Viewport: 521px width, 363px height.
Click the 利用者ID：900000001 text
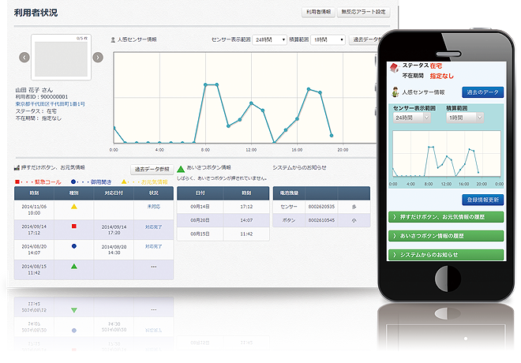coord(42,97)
